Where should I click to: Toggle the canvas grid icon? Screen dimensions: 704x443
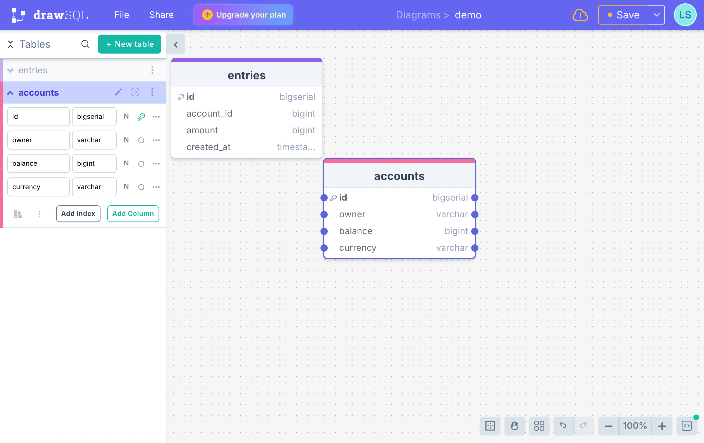tap(490, 426)
